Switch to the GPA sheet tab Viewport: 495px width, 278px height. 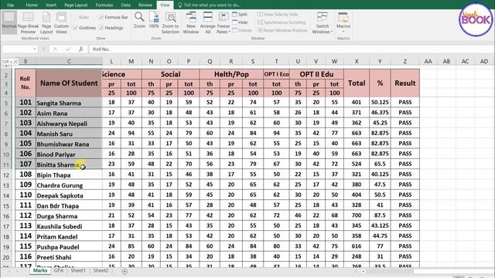(x=59, y=270)
